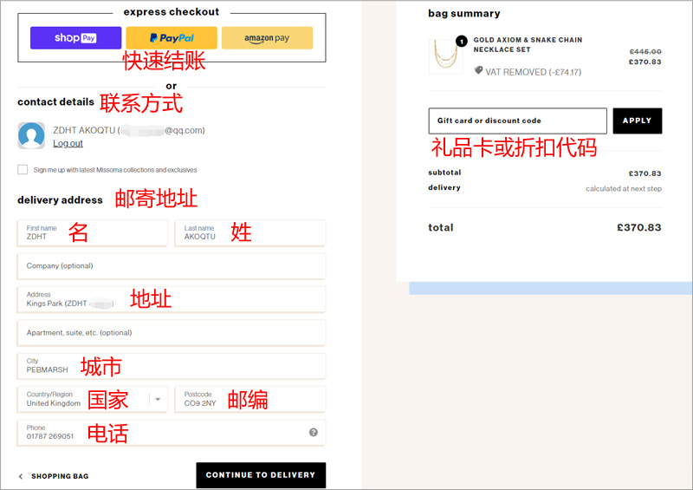Edit the First name field

tap(93, 232)
